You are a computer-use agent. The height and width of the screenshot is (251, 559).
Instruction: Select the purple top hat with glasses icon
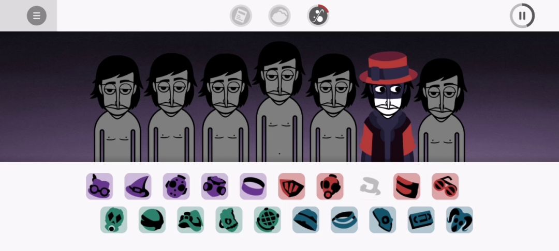click(99, 186)
